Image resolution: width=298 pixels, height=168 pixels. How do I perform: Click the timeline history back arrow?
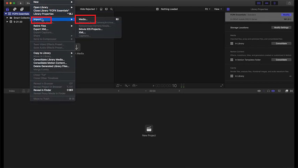pyautogui.click(x=119, y=91)
